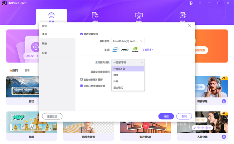Screen dimensions: 234x144
Task: Open the 位置 settings tab
Action: [x=45, y=53]
